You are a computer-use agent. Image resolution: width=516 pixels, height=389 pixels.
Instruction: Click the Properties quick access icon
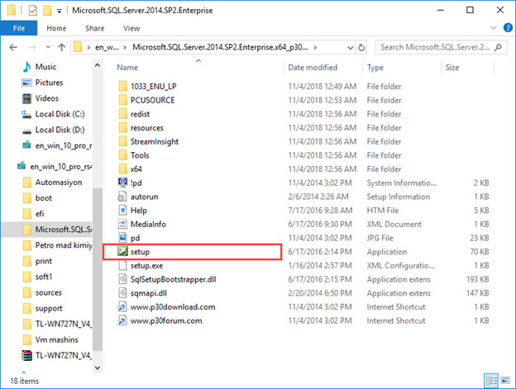click(x=32, y=11)
